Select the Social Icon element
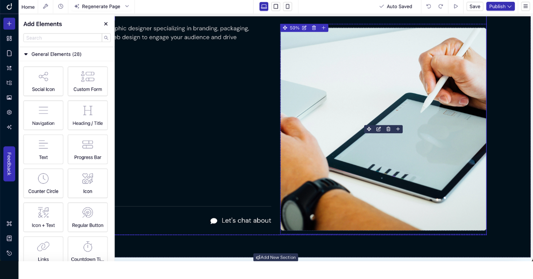Viewport: 533px width, 279px height. point(43,81)
